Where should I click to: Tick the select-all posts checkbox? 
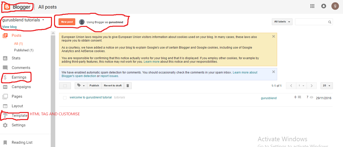(65, 86)
